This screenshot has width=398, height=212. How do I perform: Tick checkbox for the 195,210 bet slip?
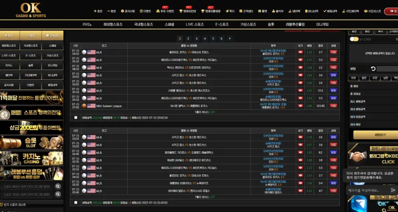click(76, 202)
